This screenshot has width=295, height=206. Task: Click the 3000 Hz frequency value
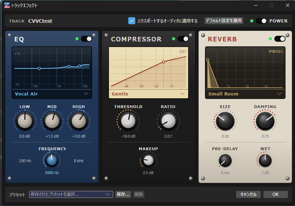tap(52, 173)
